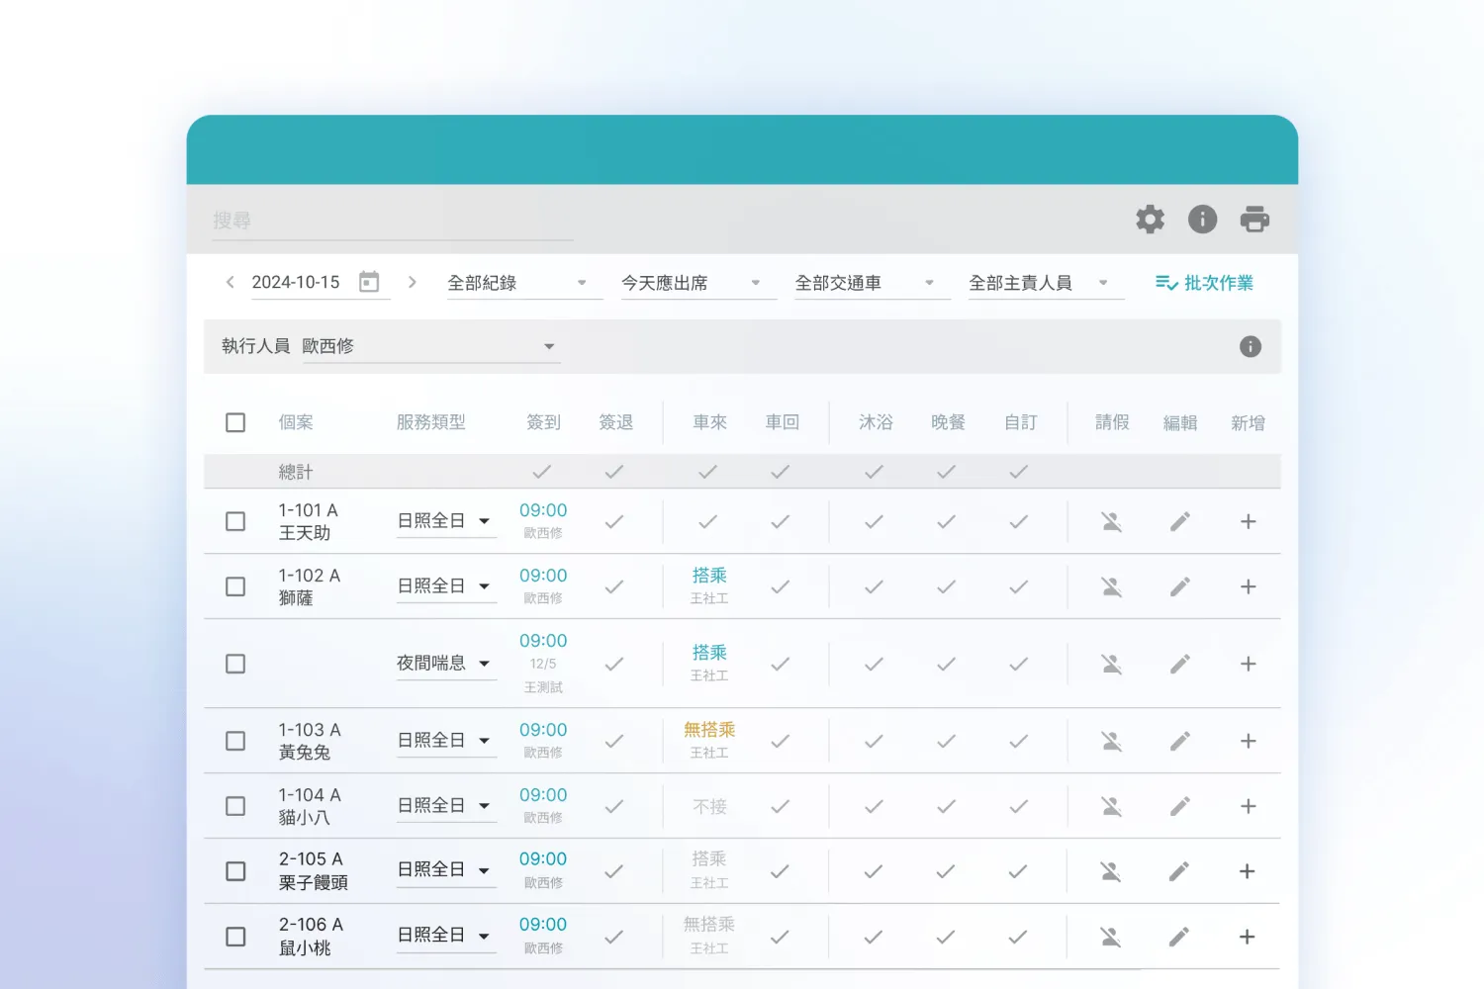
Task: Print the attendance list
Action: tap(1254, 219)
